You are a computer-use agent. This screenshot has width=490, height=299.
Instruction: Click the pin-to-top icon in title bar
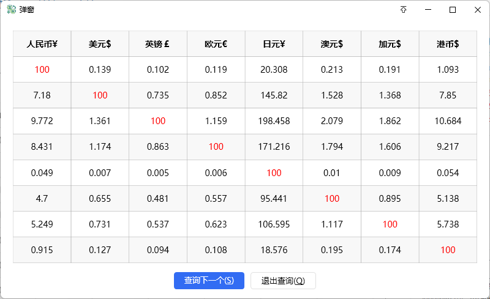pos(404,10)
